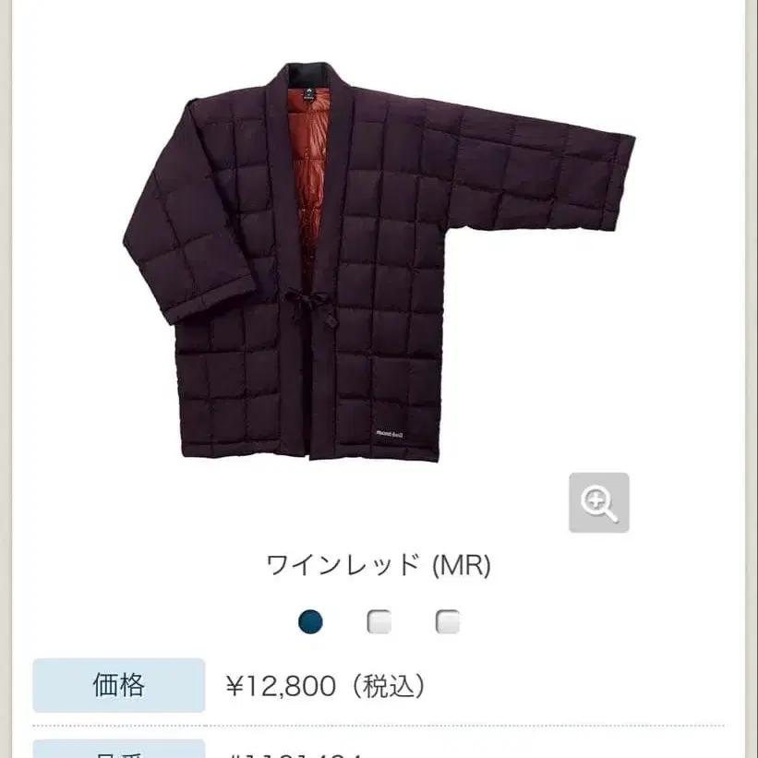Click the 価格 label box
This screenshot has width=758, height=758.
(x=119, y=685)
